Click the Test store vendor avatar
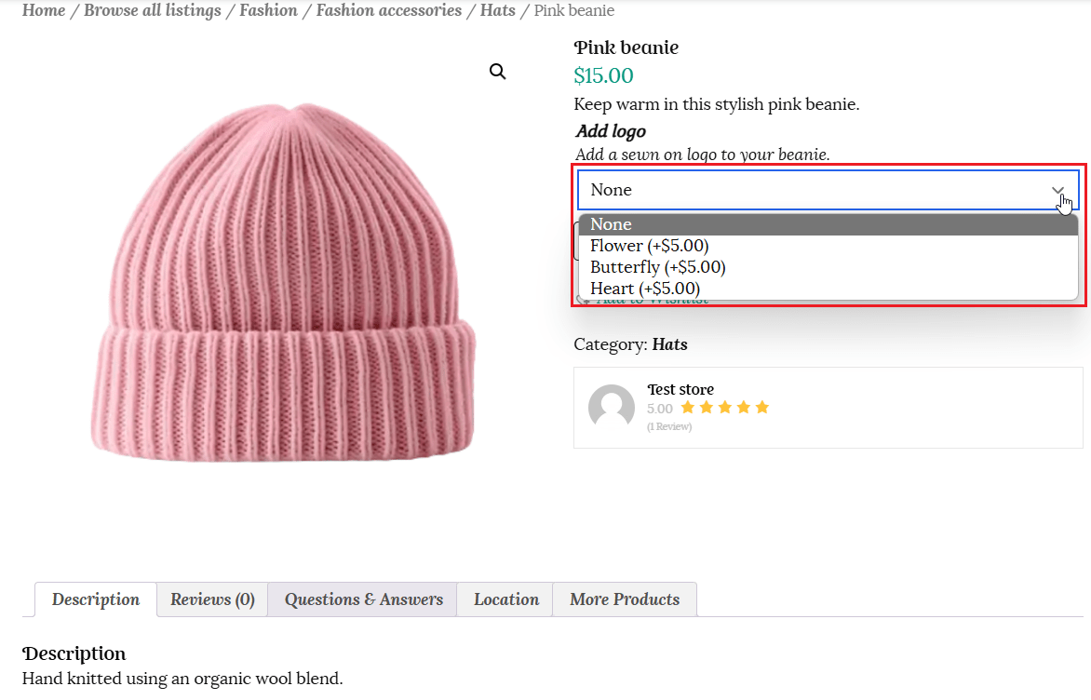 (x=612, y=407)
